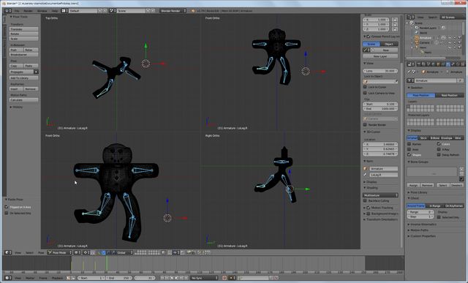Toggle the X-Ray checkbox in Display
Image resolution: width=468 pixels, height=283 pixels.
click(439, 149)
